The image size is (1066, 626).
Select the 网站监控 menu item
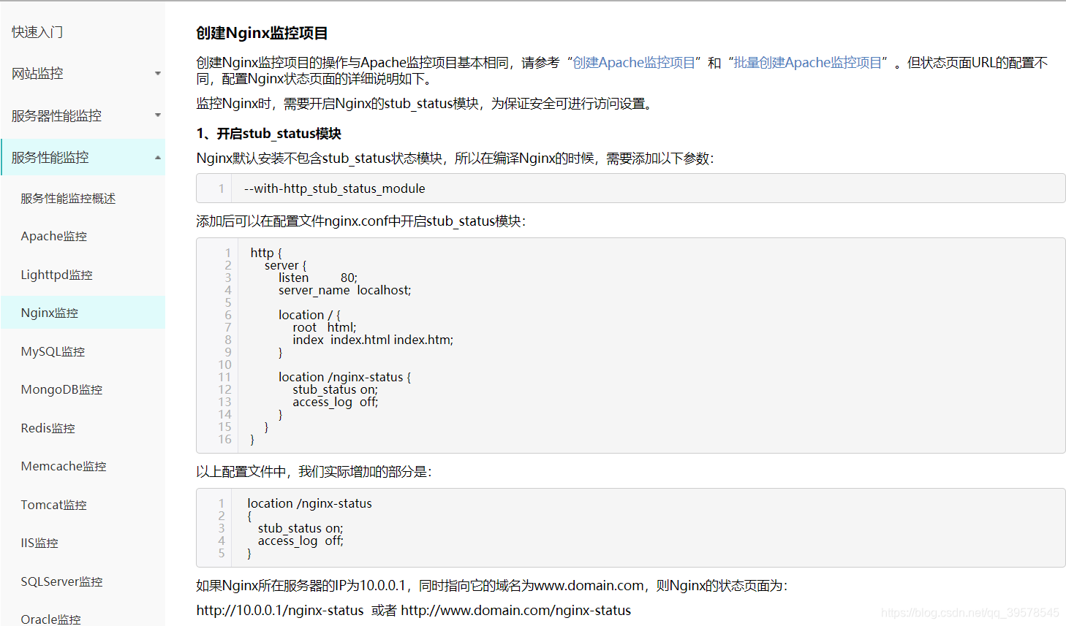coord(38,74)
